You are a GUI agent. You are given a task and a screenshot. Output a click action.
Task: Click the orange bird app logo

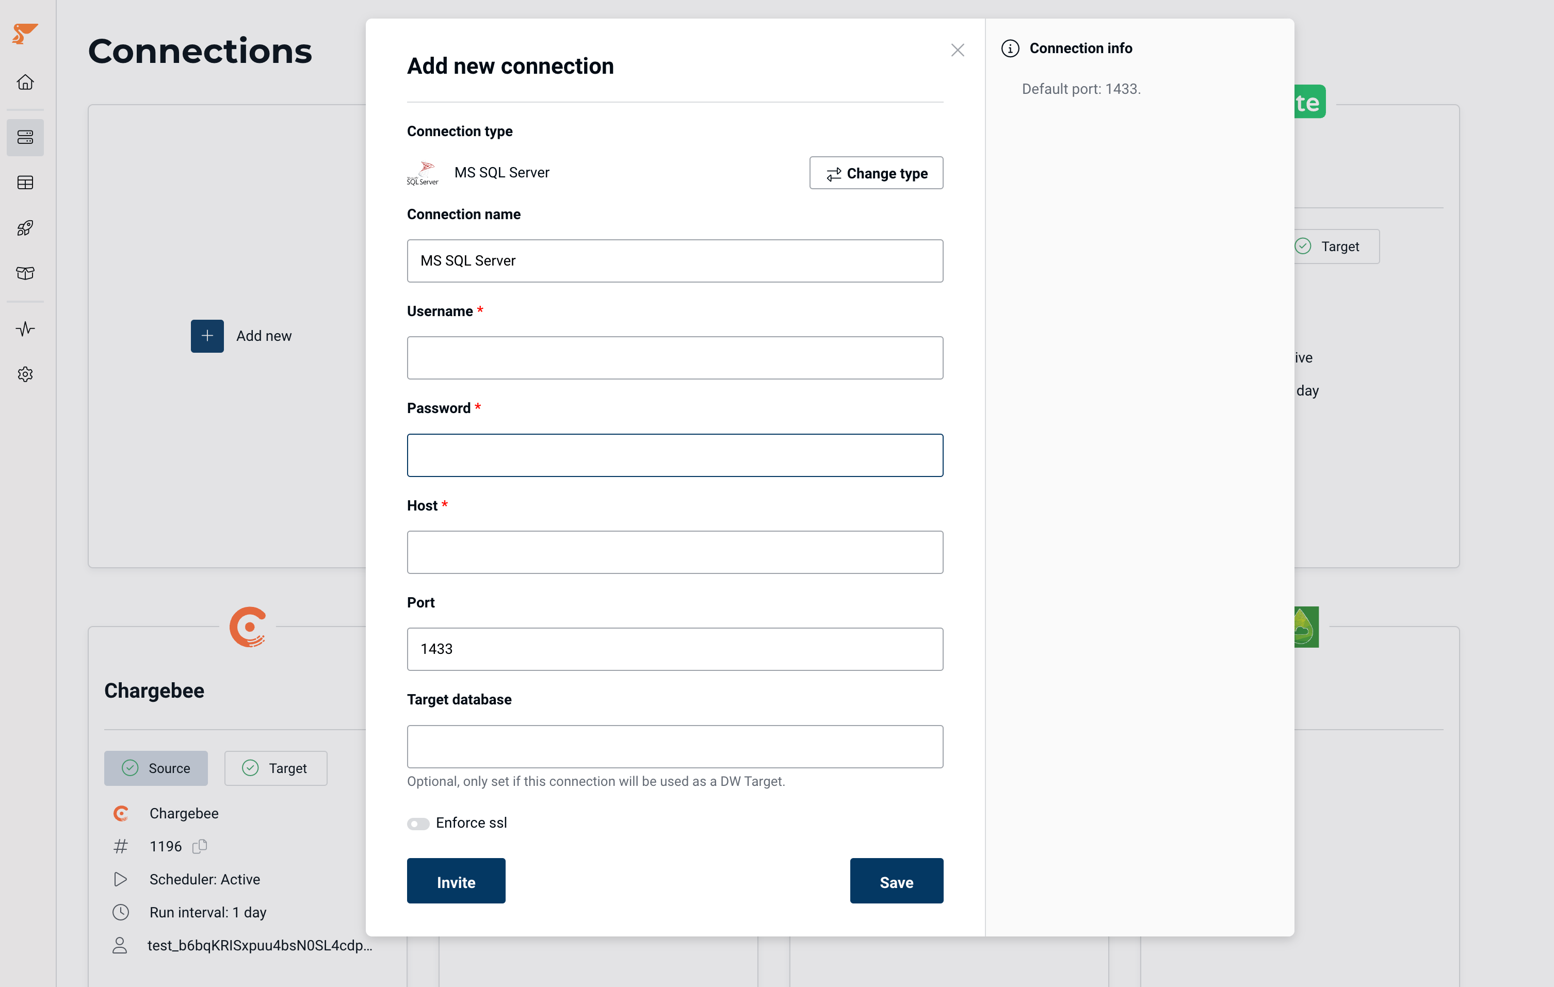pyautogui.click(x=25, y=33)
